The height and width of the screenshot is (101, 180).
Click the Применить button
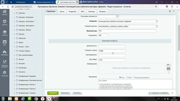65,93
